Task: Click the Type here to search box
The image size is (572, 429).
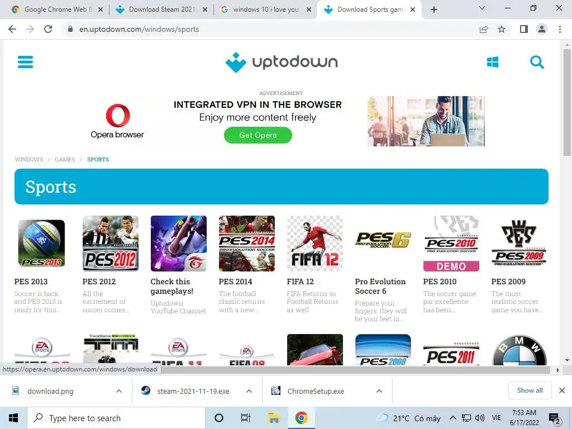Action: (x=116, y=418)
